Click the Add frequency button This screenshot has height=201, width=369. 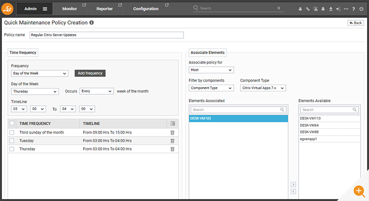pyautogui.click(x=90, y=73)
